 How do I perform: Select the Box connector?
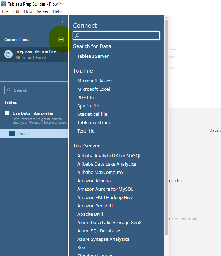(x=81, y=248)
